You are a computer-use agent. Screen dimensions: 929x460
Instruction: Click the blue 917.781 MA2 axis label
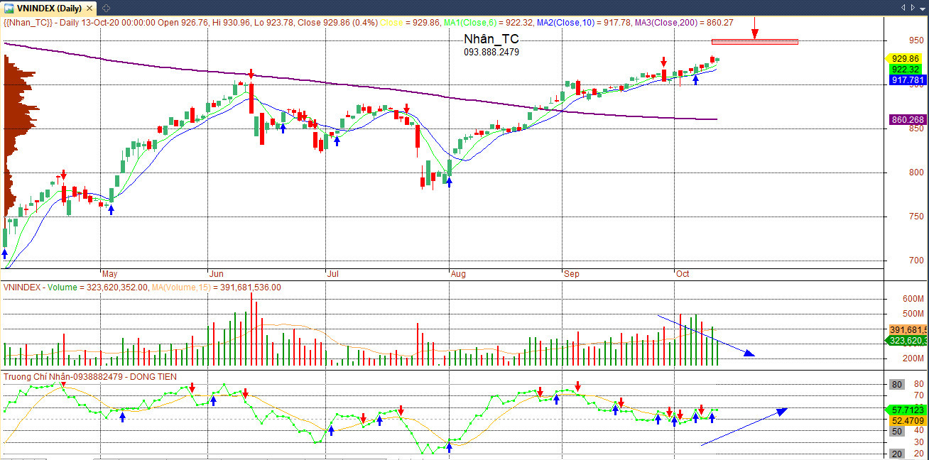point(906,80)
